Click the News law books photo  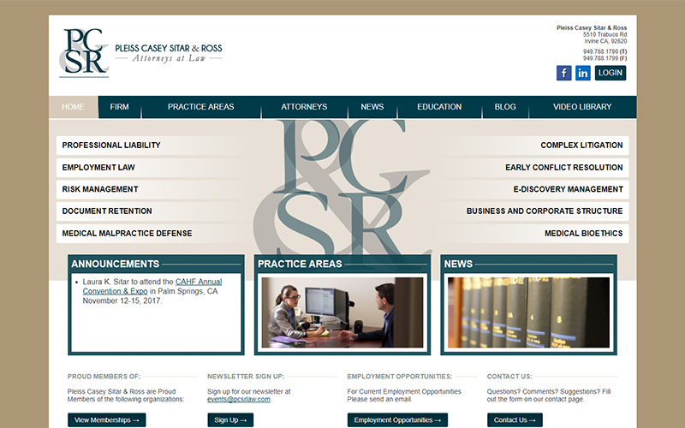[528, 312]
